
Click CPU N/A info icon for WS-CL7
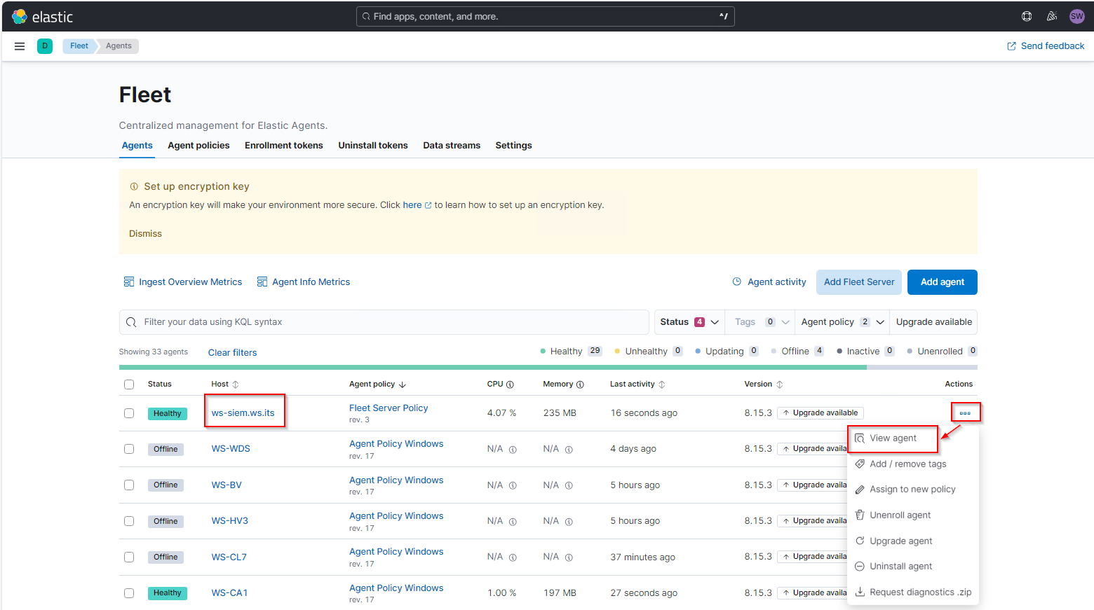point(513,557)
